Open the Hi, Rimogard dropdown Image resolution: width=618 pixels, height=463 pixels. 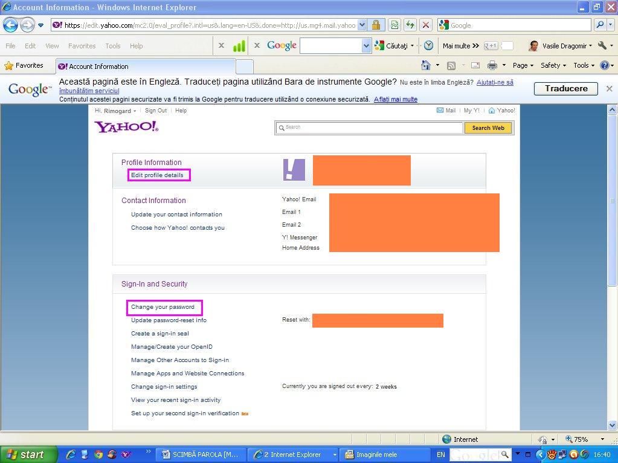[115, 111]
